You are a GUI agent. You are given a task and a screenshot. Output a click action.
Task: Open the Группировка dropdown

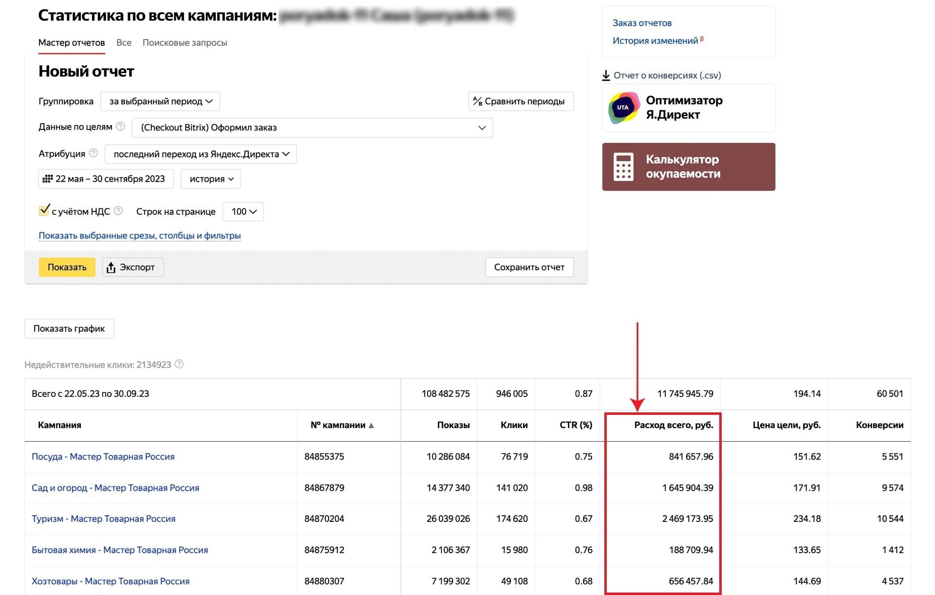coord(160,101)
